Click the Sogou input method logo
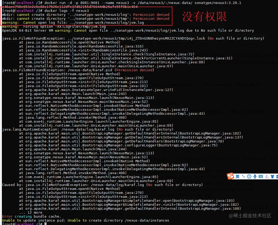This screenshot has height=225, width=278. pyautogui.click(x=230, y=176)
